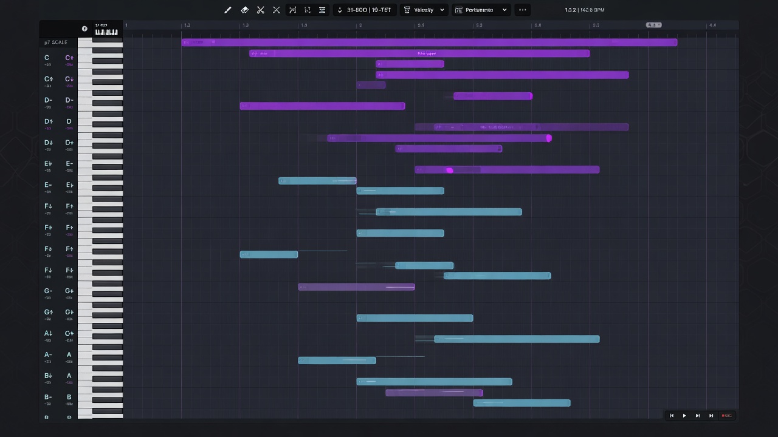Select the B♭ pitch label
Viewport: 778px width, 437px height.
[x=49, y=376]
